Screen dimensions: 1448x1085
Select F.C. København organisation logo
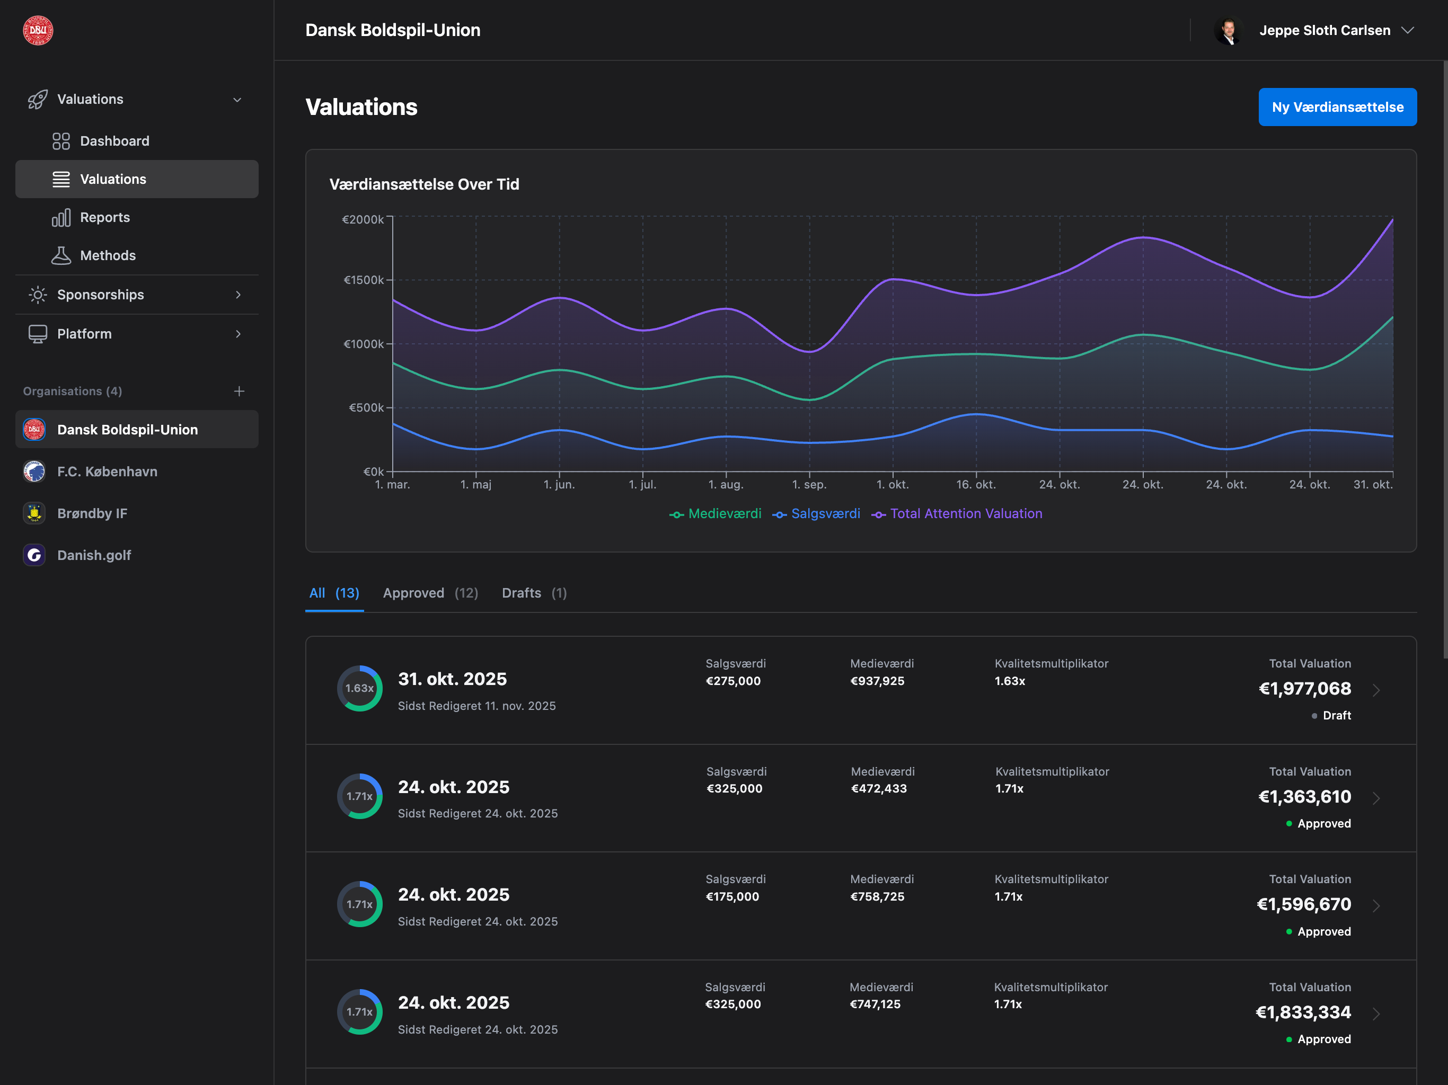34,471
